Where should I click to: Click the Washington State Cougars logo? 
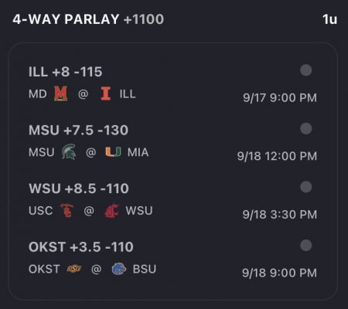[111, 211]
